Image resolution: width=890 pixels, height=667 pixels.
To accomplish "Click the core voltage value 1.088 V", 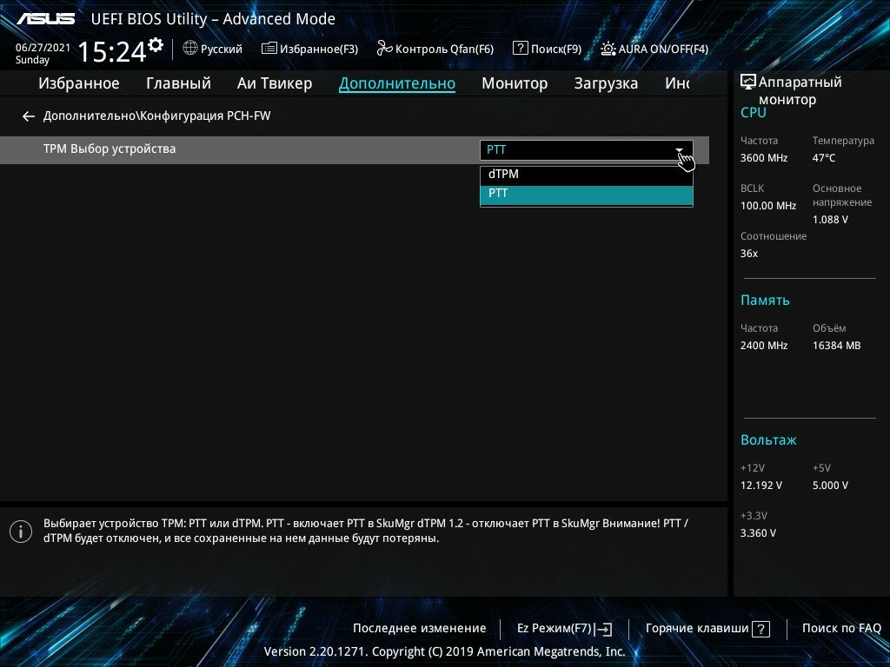I will pos(830,220).
